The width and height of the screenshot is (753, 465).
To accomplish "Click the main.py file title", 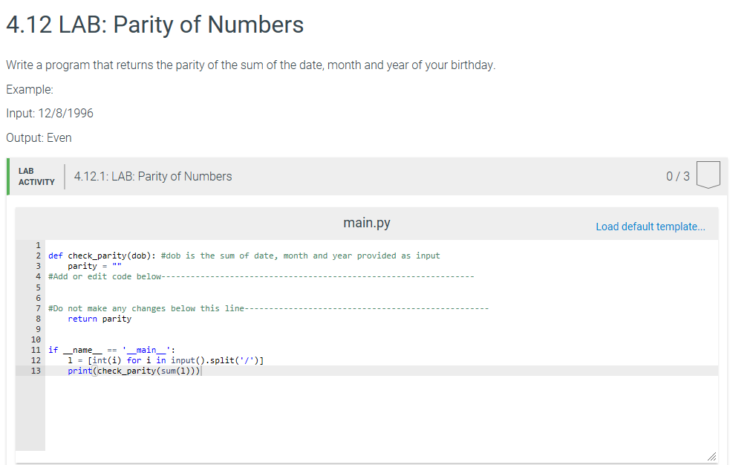I will click(367, 223).
